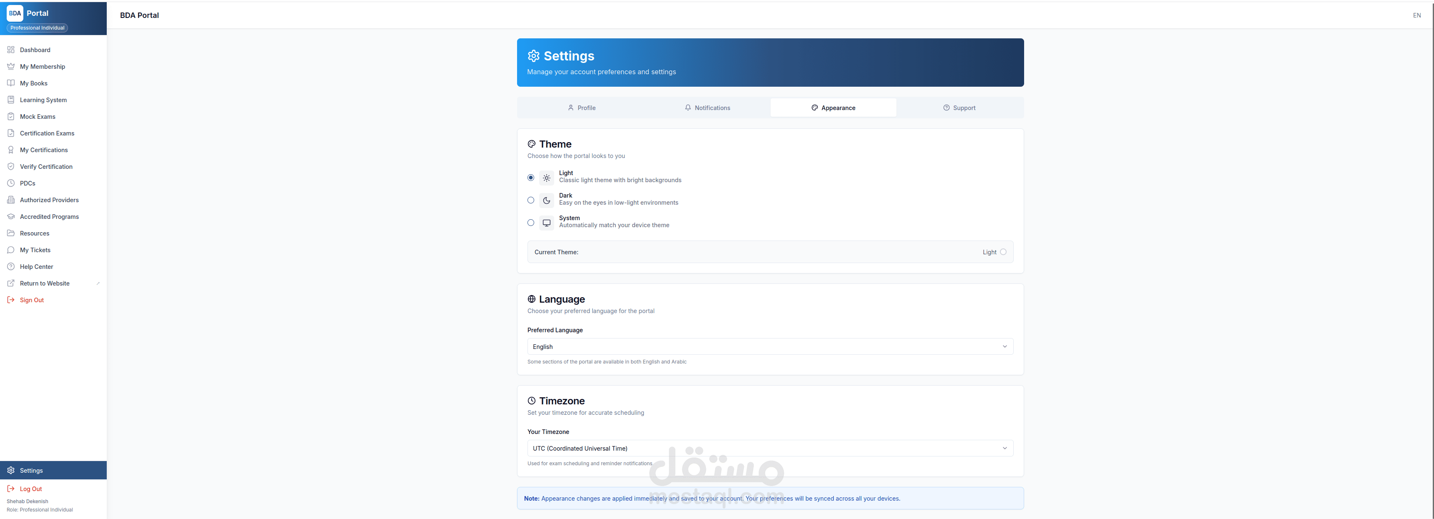Click the Verify Certification shield icon
The width and height of the screenshot is (1434, 519).
click(10, 166)
